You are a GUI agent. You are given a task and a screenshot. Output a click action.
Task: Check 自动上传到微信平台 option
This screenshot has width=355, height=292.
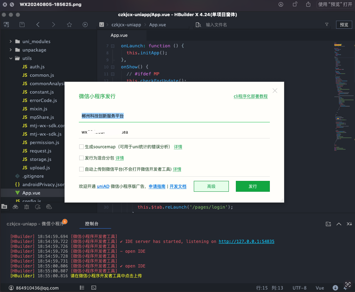coord(81,169)
